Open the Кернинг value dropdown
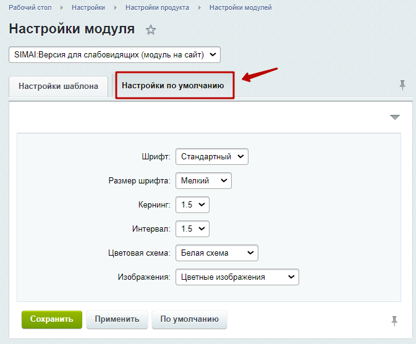 tap(193, 204)
